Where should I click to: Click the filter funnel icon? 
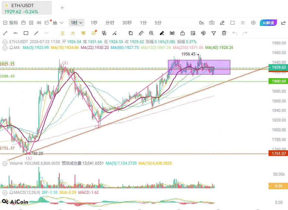214,33
